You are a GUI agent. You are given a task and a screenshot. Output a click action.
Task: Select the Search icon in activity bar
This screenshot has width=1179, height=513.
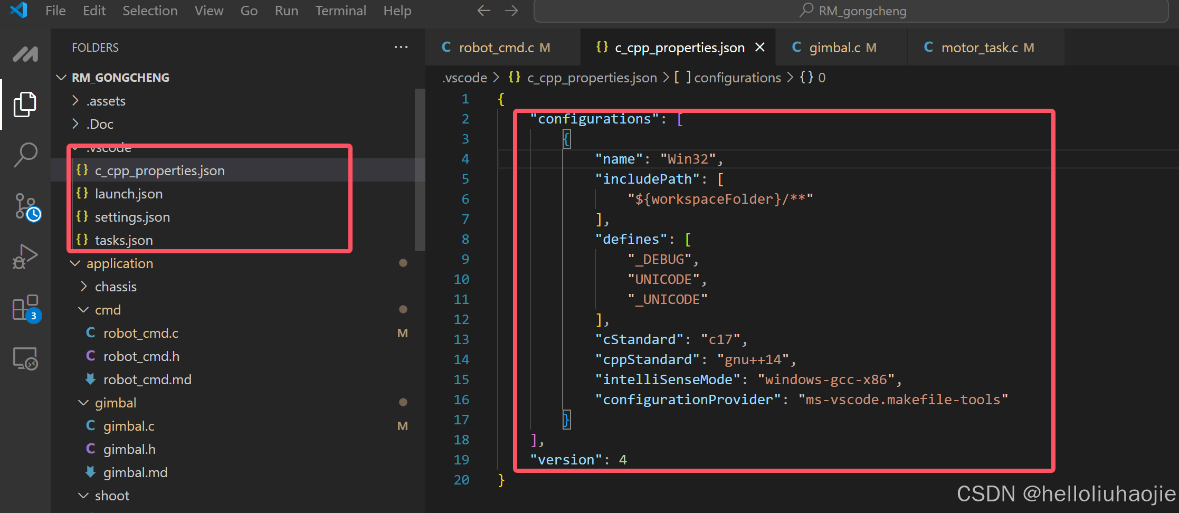tap(25, 154)
